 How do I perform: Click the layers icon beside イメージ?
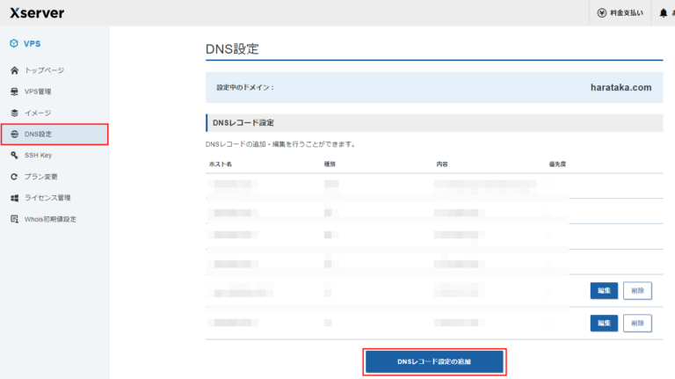[14, 113]
